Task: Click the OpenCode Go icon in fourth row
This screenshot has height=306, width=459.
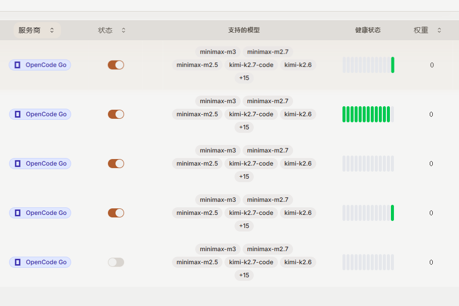Action: 18,213
